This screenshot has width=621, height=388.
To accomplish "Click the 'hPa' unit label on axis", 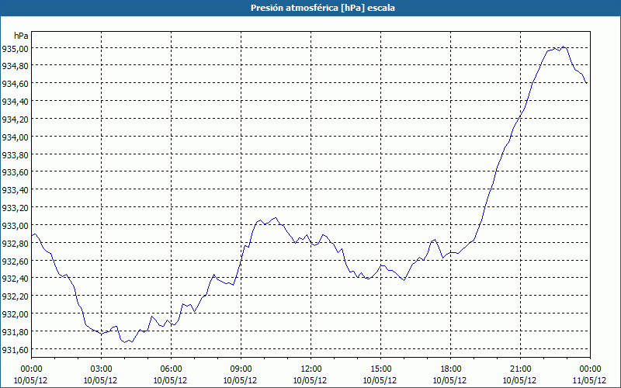I will tap(21, 36).
